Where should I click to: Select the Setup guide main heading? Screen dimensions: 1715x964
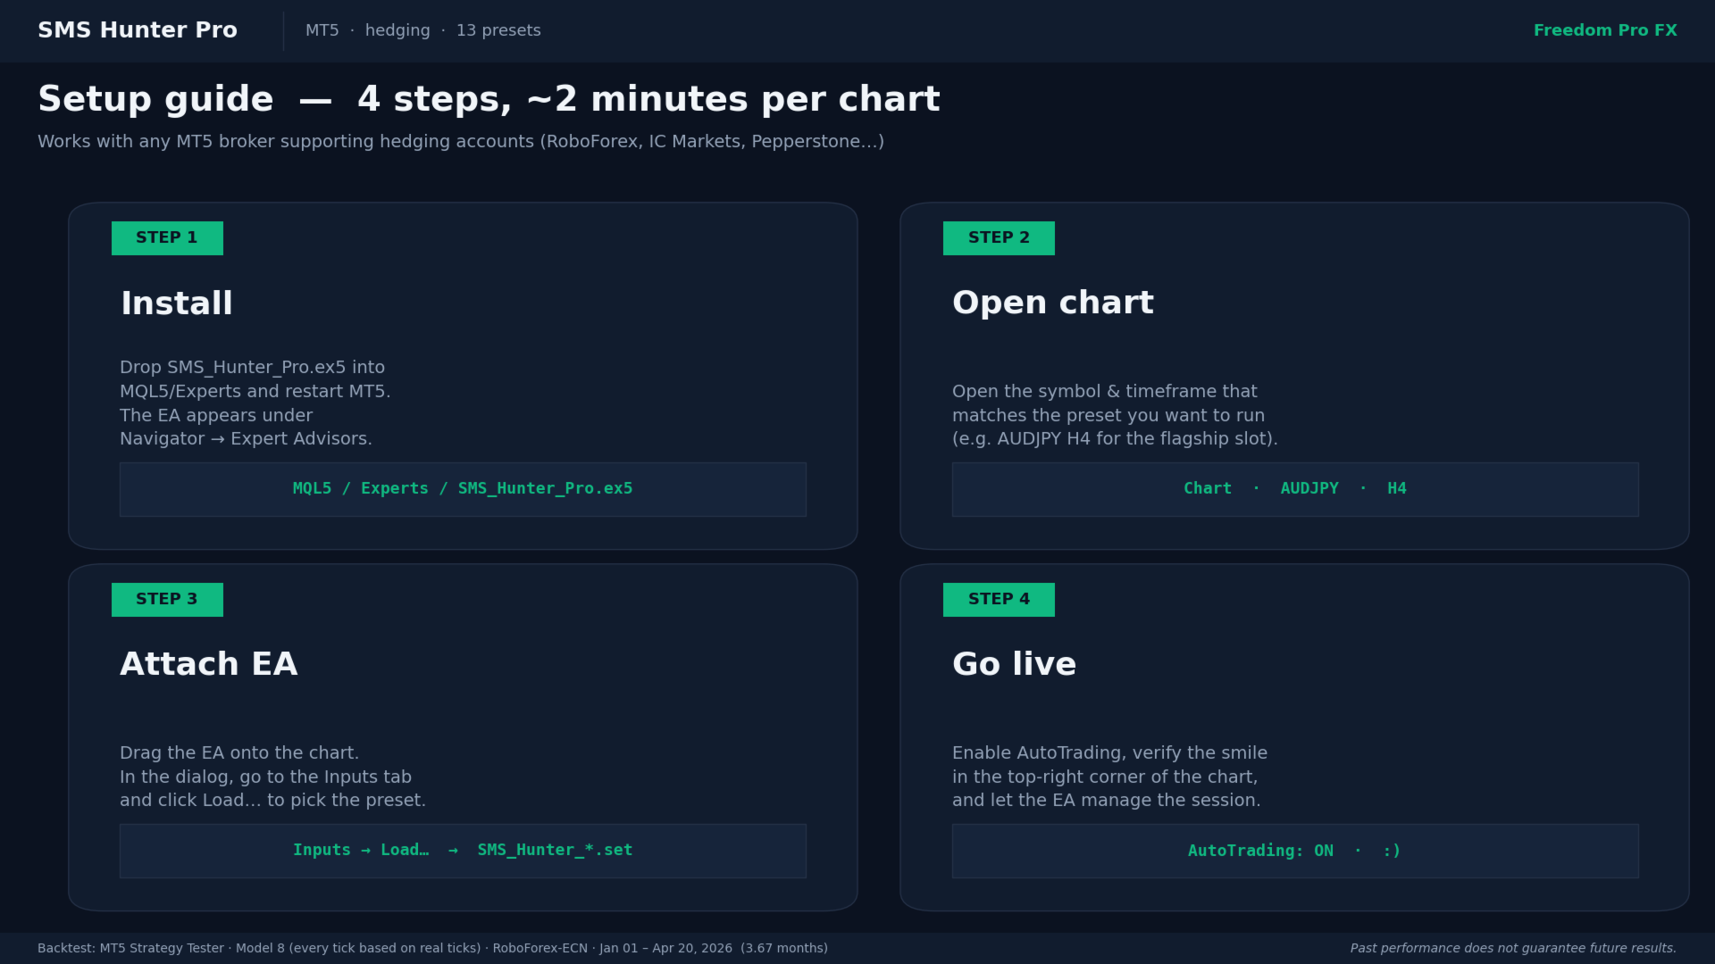(x=488, y=99)
